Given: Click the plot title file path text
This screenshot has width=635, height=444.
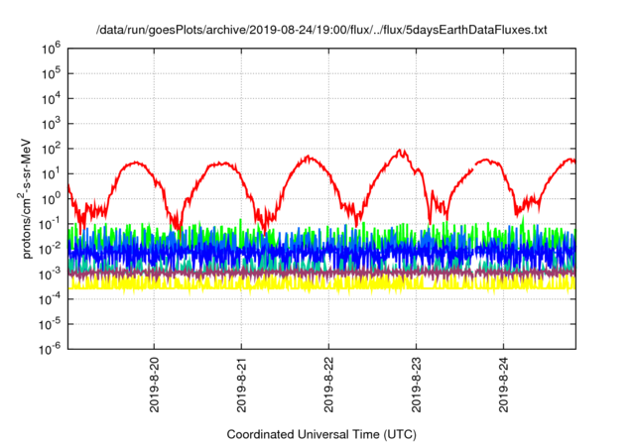Looking at the screenshot, I should tap(321, 30).
